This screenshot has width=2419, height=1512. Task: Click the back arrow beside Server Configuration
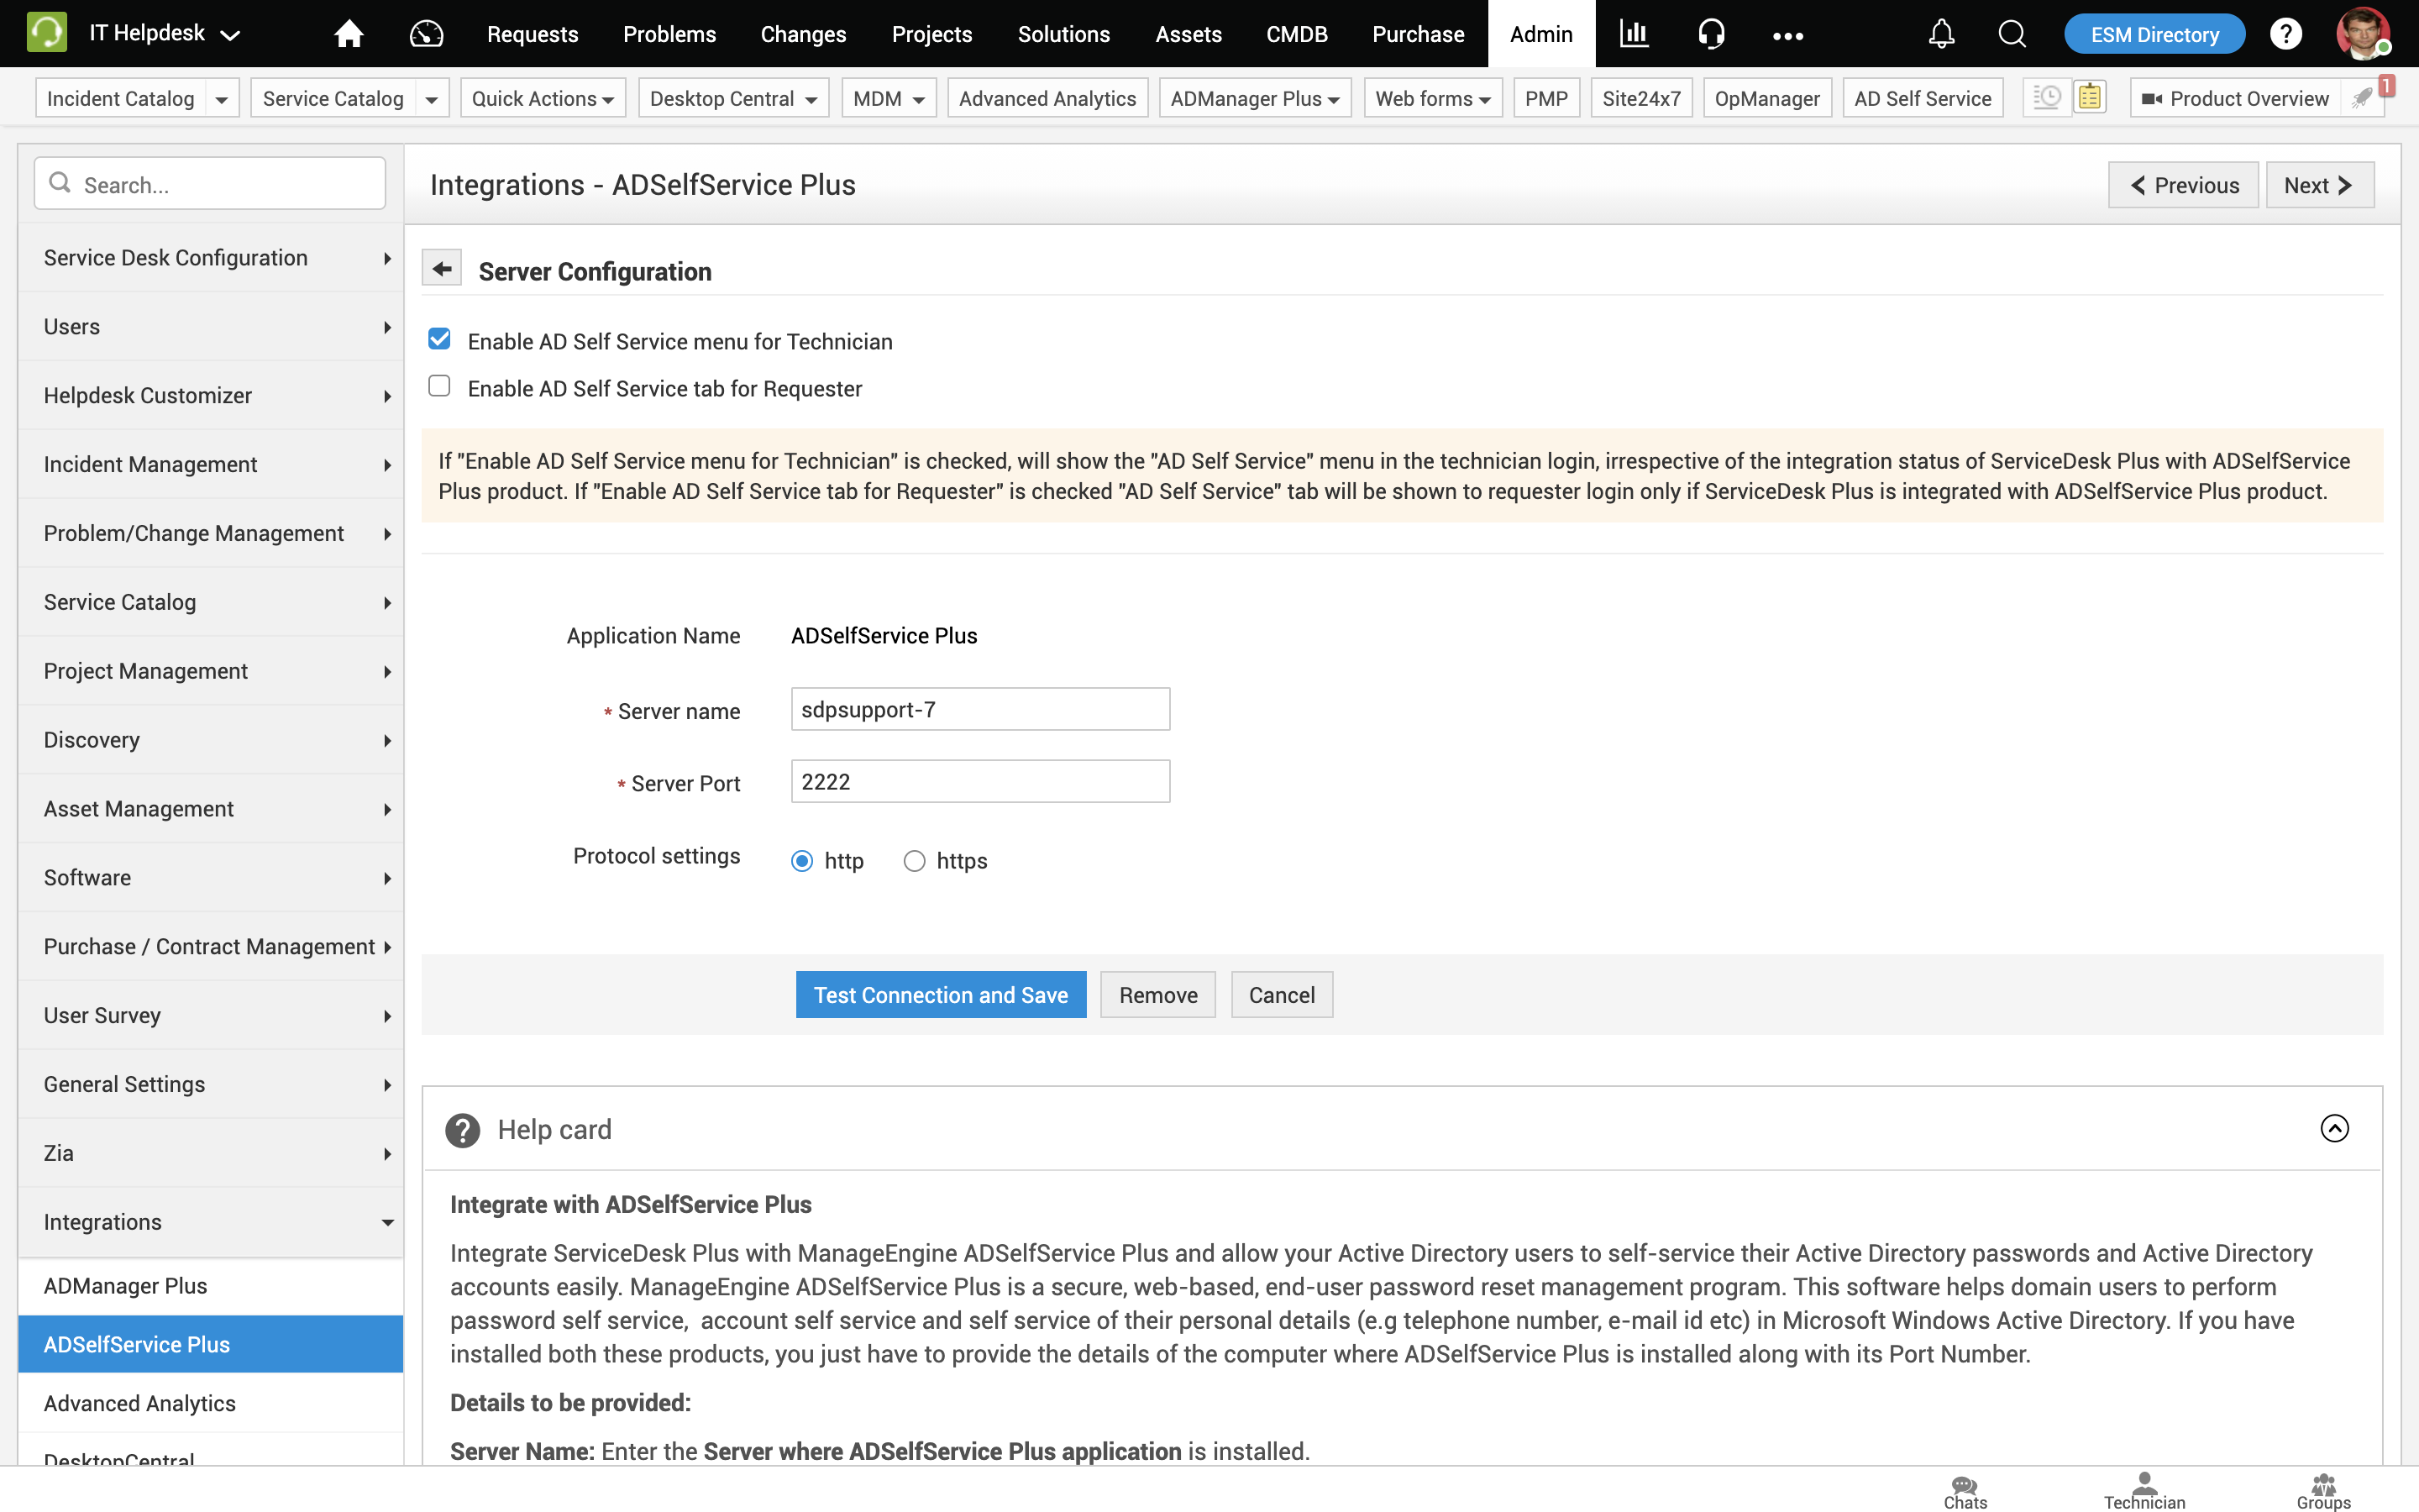pos(442,269)
